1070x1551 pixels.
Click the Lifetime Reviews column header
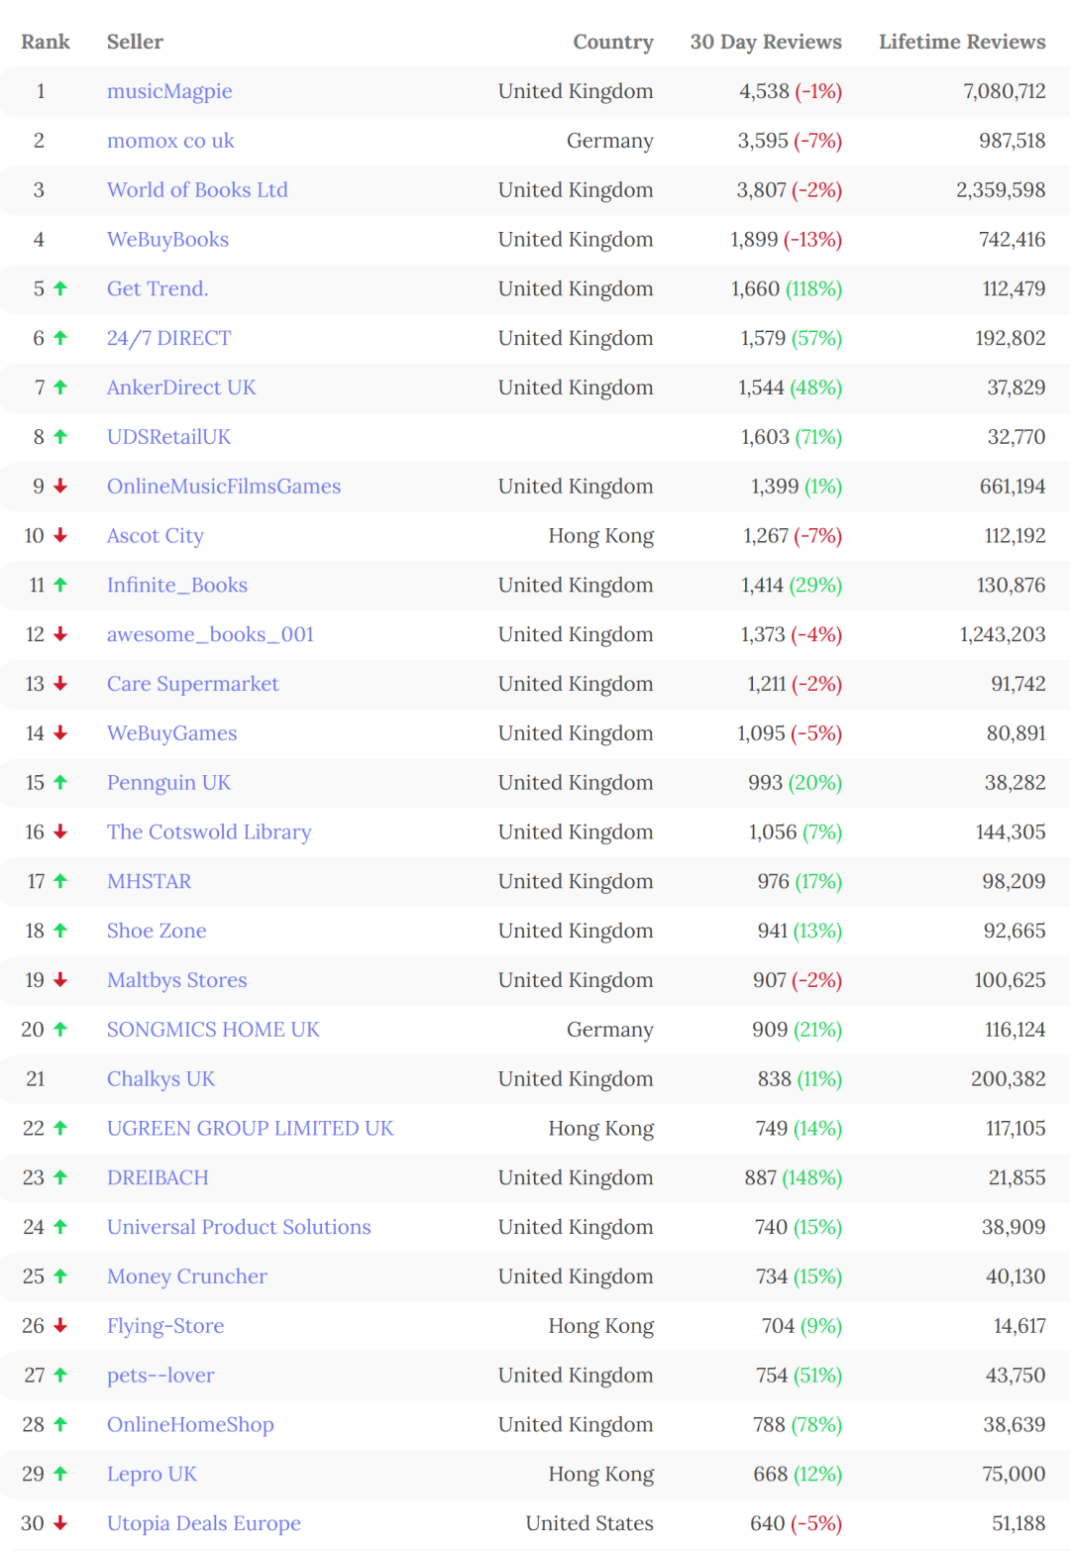point(962,42)
